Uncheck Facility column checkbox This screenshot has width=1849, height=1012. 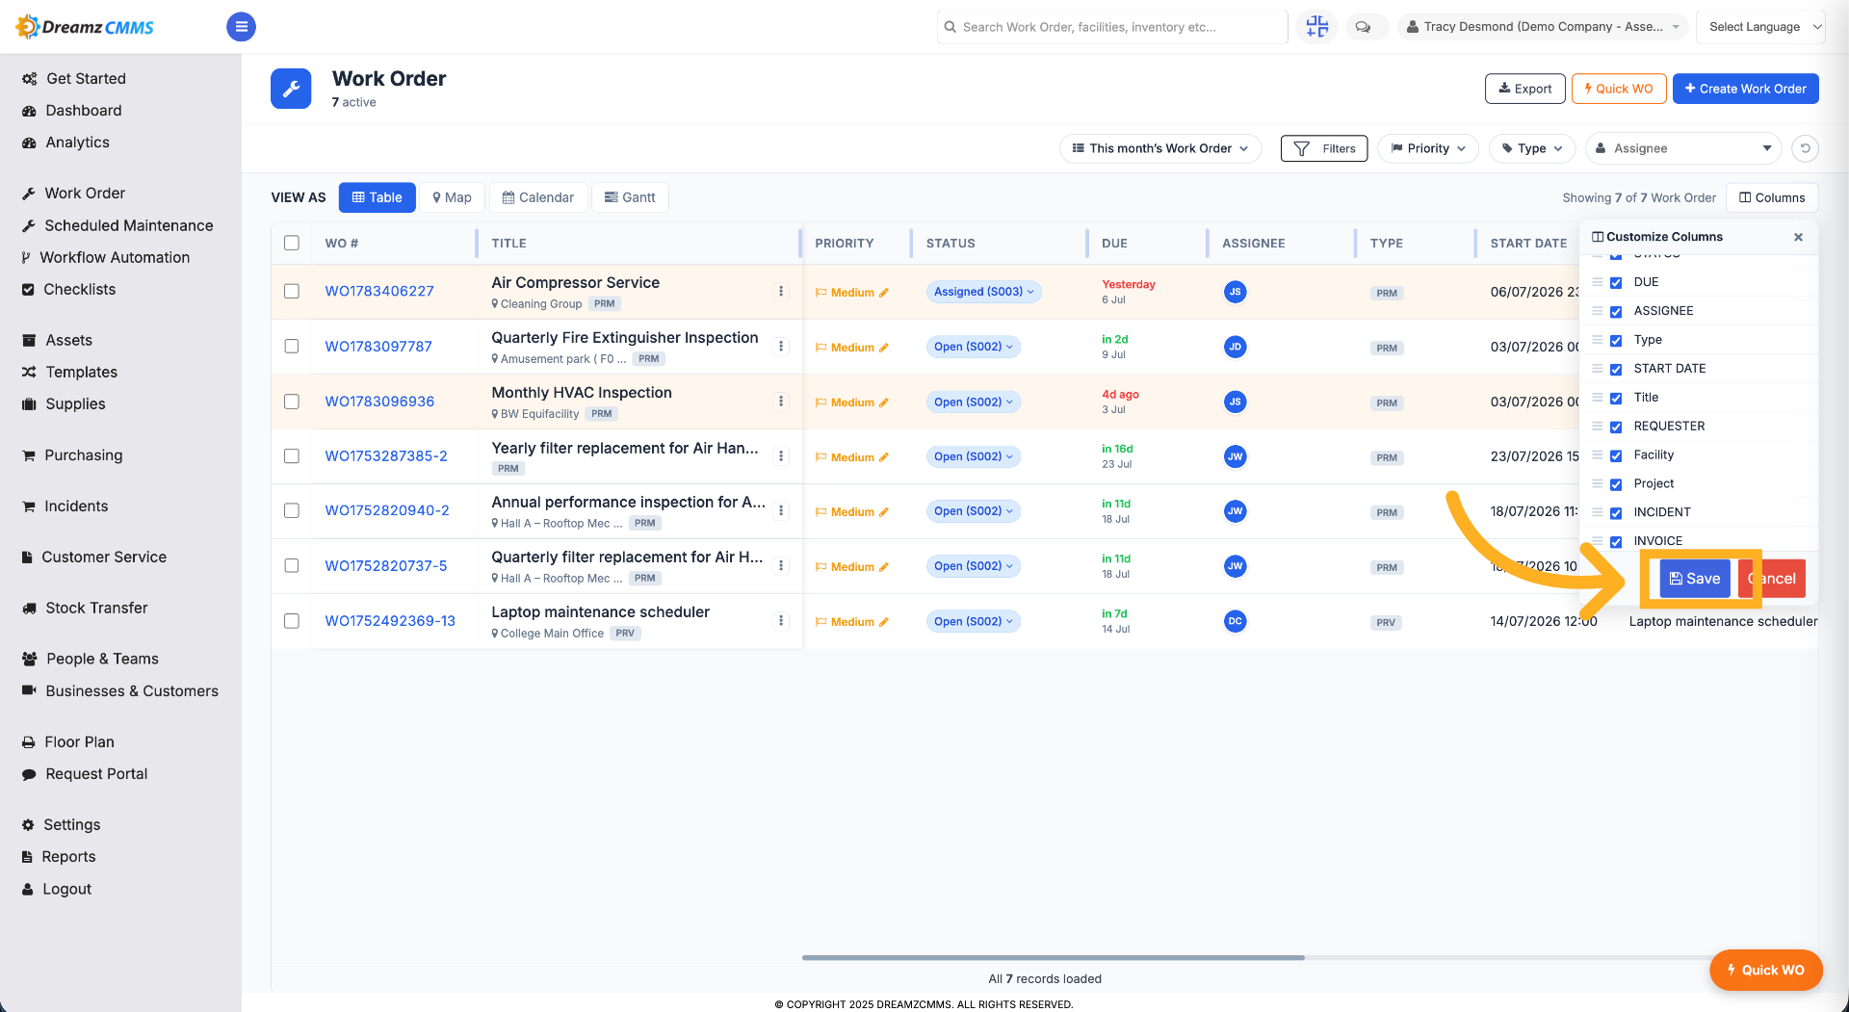coord(1616,456)
